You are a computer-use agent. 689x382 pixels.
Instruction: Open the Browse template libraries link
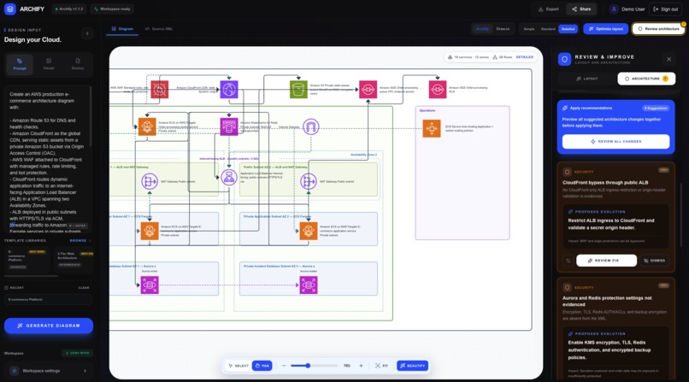pos(80,241)
